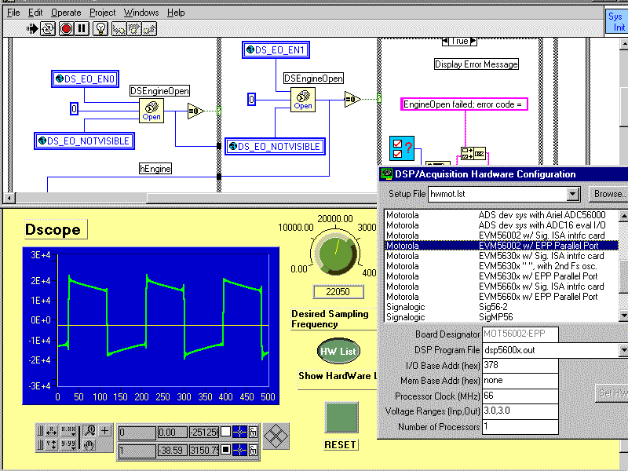Click the diamond cursor mover control
The height and width of the screenshot is (471, 628).
(x=276, y=436)
